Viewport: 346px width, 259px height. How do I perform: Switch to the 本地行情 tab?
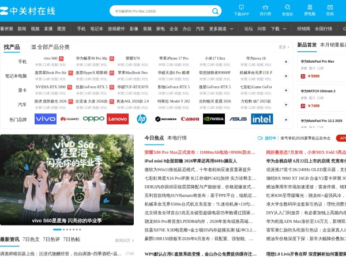[177, 138]
